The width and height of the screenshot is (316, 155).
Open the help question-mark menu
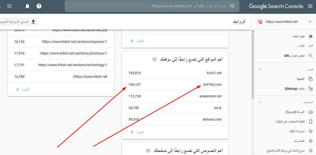(x=39, y=6)
